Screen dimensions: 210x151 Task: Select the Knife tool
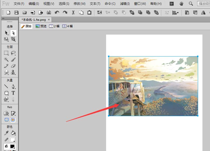(x=13, y=99)
